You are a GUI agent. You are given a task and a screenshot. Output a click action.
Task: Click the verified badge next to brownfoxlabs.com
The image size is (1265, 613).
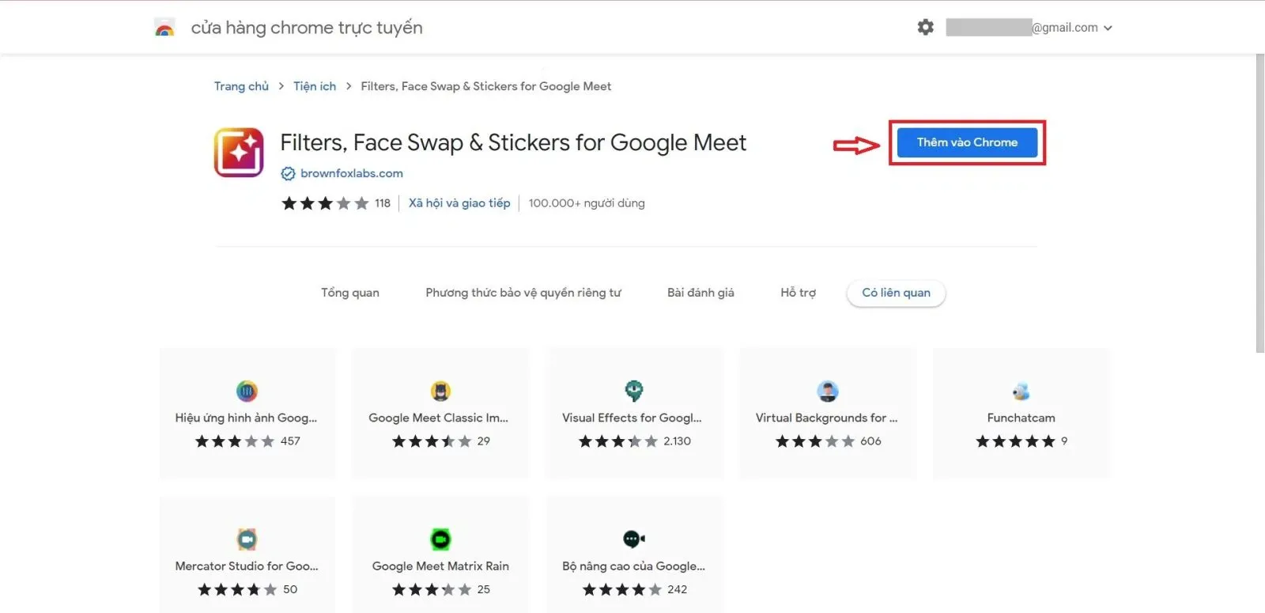(289, 174)
